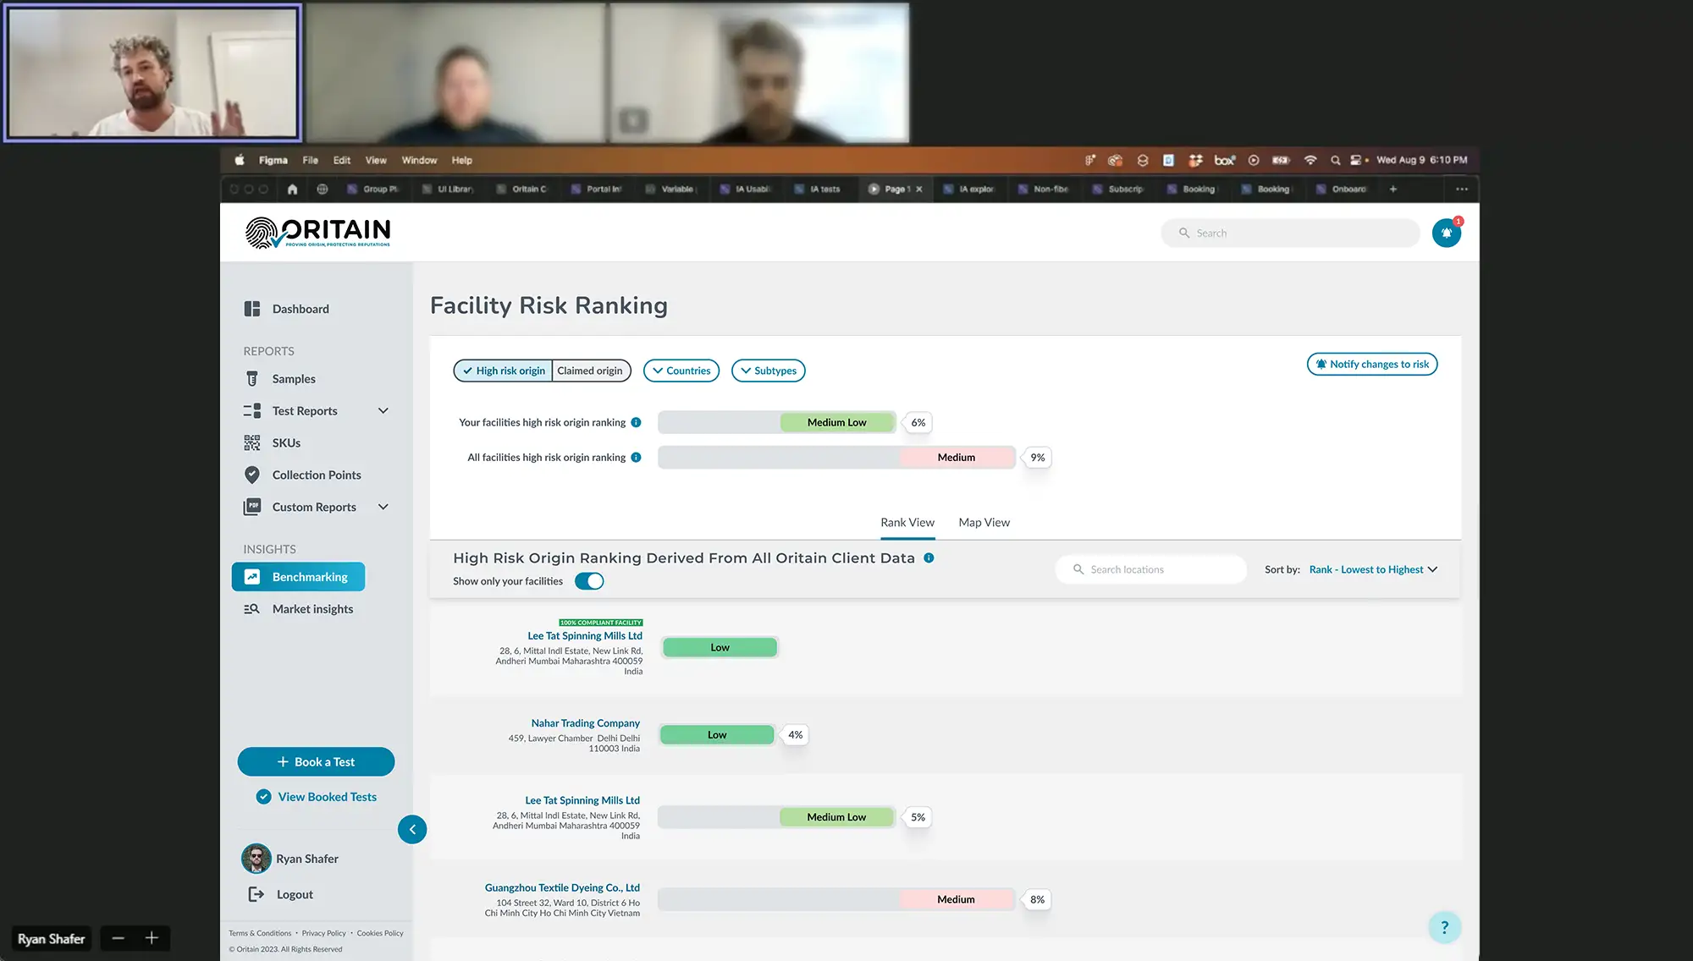Image resolution: width=1693 pixels, height=961 pixels.
Task: Open the Figma View menu
Action: click(376, 160)
